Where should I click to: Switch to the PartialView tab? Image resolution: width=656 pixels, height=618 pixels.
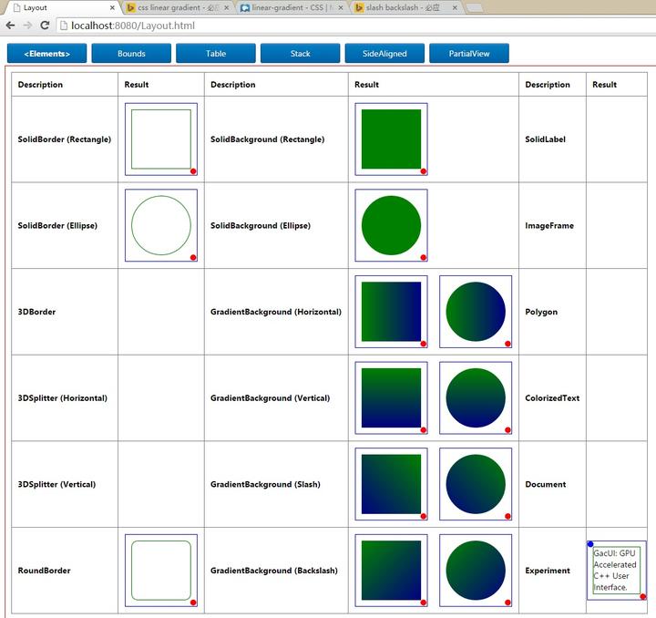pos(469,54)
